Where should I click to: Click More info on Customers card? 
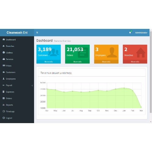[x=49, y=62]
